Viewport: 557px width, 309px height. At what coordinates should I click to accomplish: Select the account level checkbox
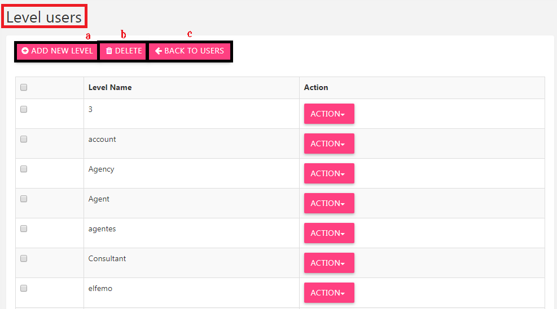(24, 139)
